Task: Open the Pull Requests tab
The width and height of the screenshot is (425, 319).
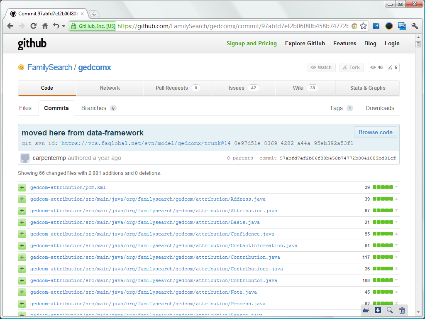Action: 178,88
